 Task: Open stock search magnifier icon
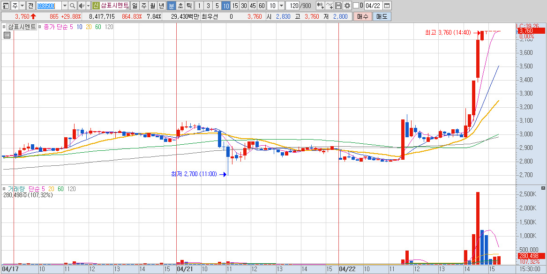tap(73, 6)
